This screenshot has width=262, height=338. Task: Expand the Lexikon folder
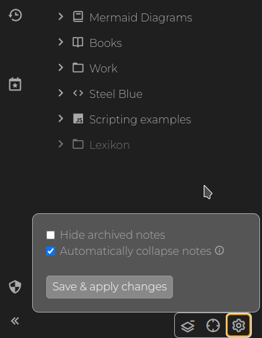pos(60,144)
